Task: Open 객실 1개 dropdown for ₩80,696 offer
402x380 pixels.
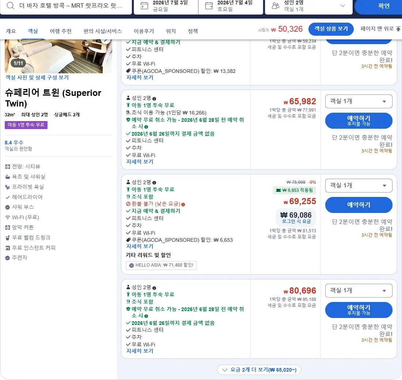Action: (359, 290)
